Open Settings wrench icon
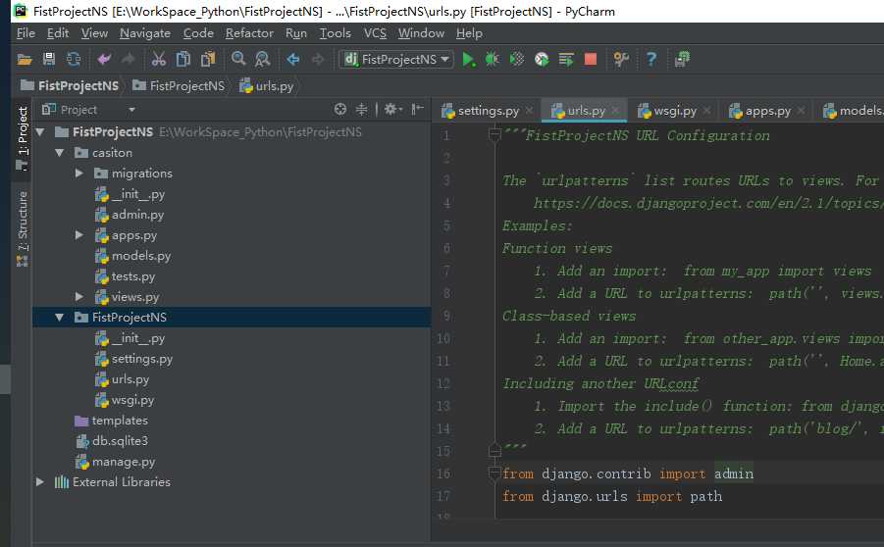Screen dimensions: 884x547 [x=621, y=59]
